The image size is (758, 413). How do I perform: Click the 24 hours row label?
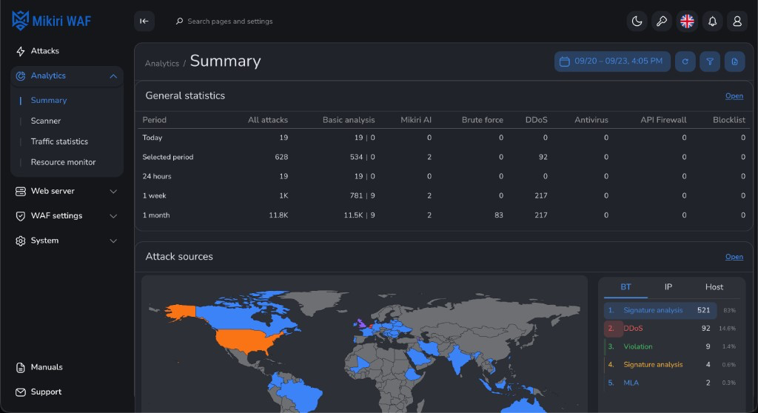(157, 176)
